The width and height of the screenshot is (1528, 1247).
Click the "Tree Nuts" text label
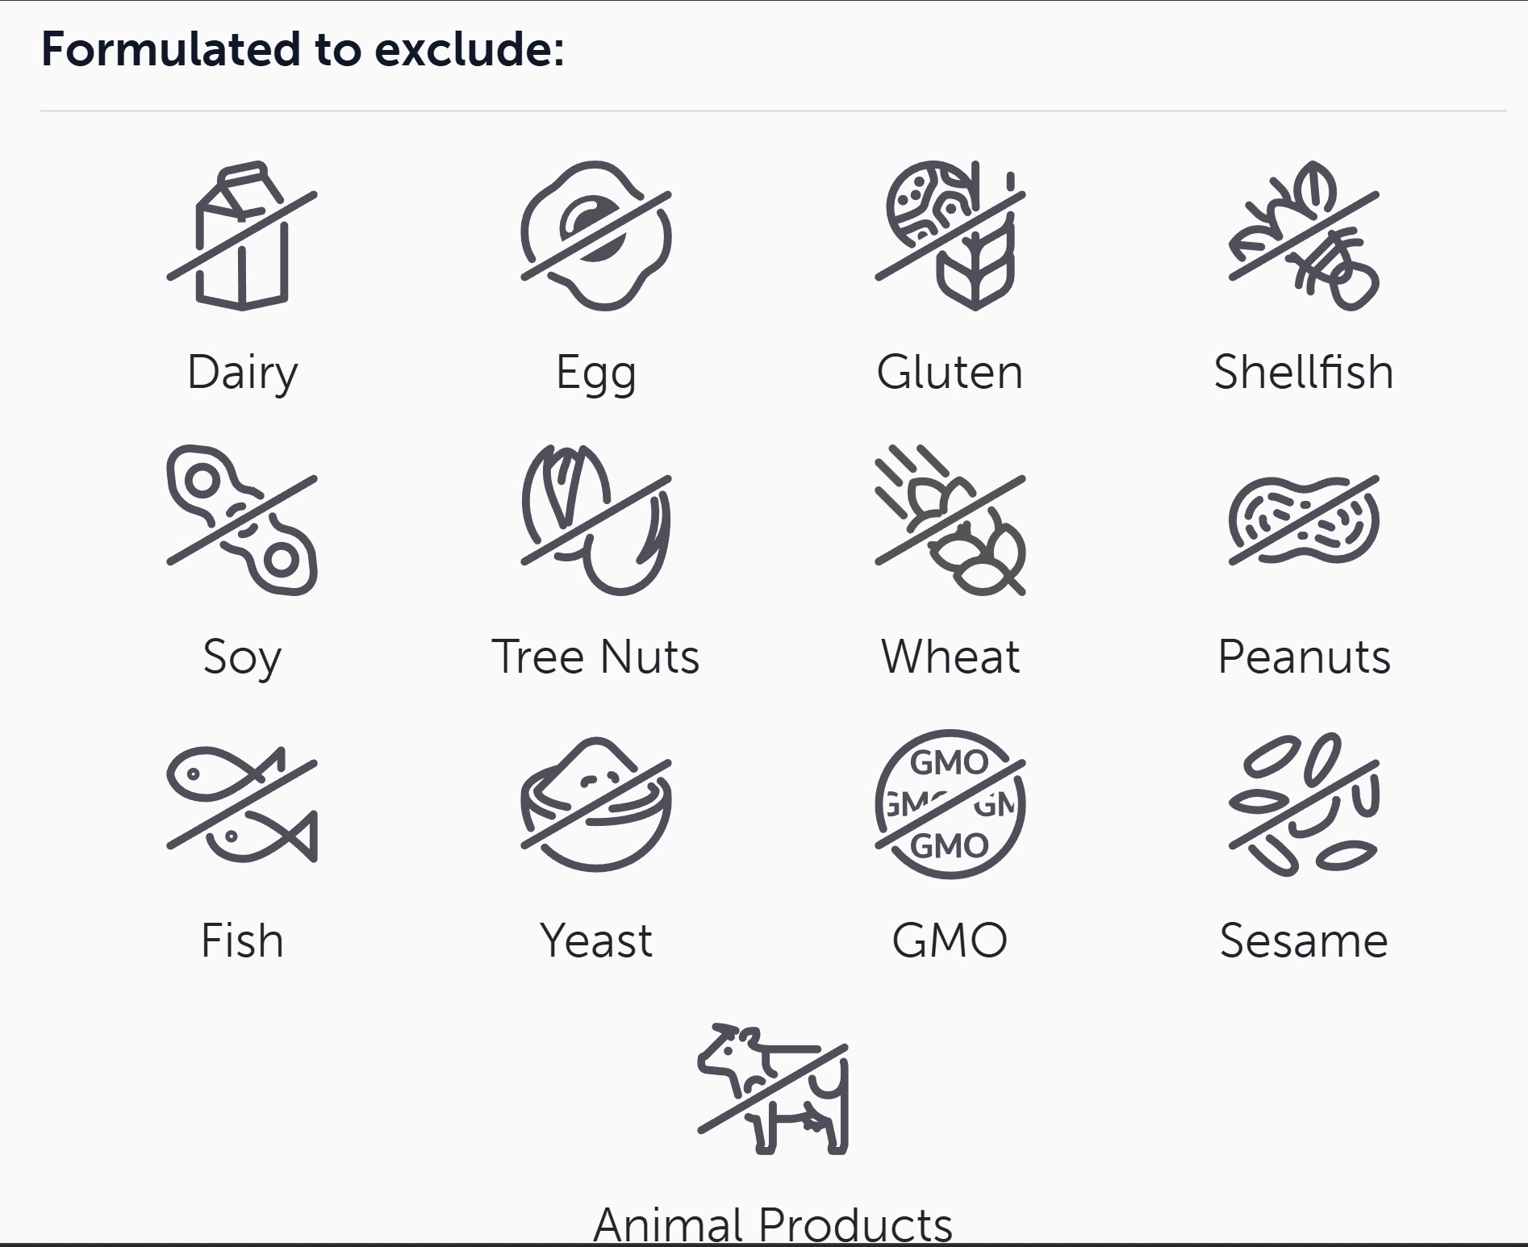pyautogui.click(x=596, y=657)
